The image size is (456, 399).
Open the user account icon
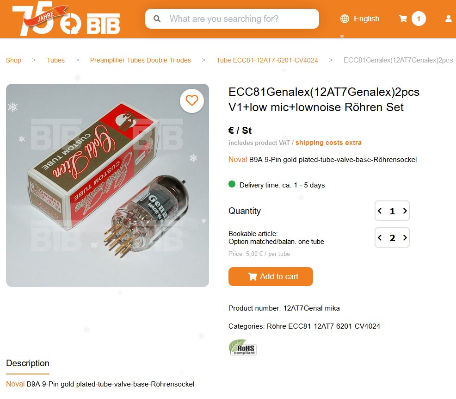449,19
